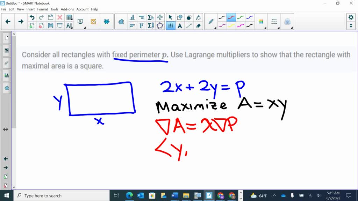Click the Undo button
Screen dimensions: 358x201
click(32, 17)
